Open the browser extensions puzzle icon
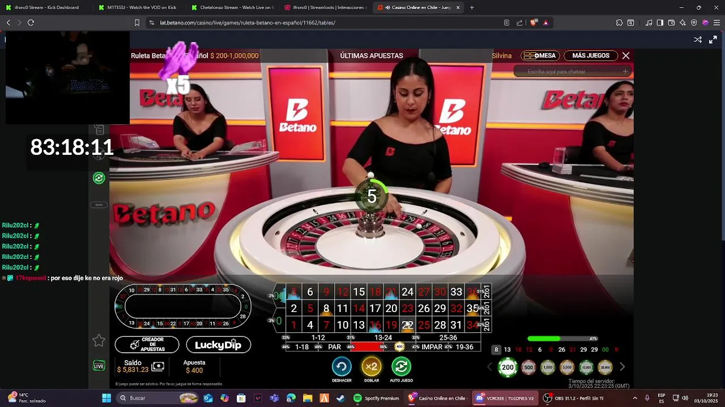This screenshot has width=725, height=407. (619, 23)
